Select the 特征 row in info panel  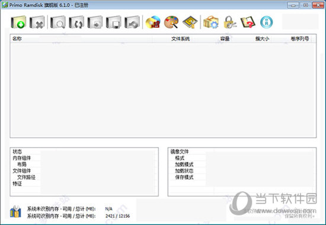(84, 184)
